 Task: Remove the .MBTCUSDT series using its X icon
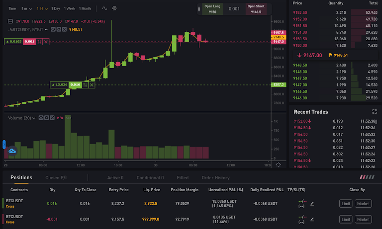coord(65,29)
